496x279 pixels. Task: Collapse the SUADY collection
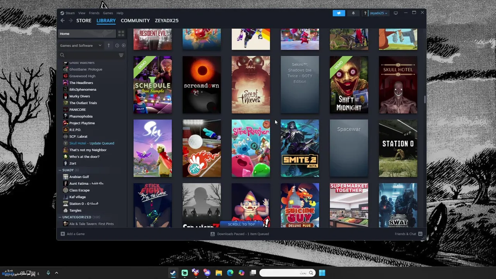pyautogui.click(x=60, y=170)
